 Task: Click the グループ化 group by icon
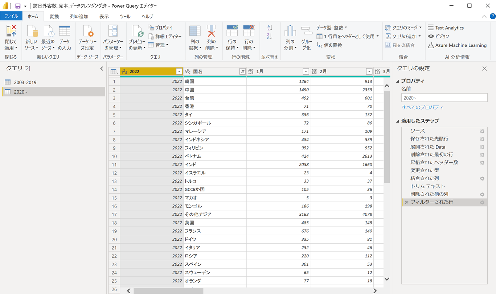pyautogui.click(x=307, y=32)
